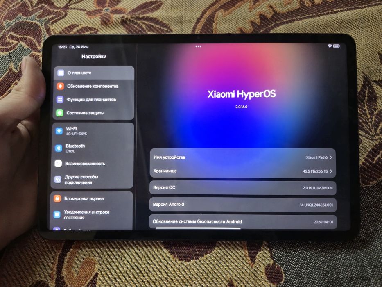Tap the 45,5 ГБ/256 ГБ storage value
This screenshot has width=382, height=287.
tap(315, 171)
